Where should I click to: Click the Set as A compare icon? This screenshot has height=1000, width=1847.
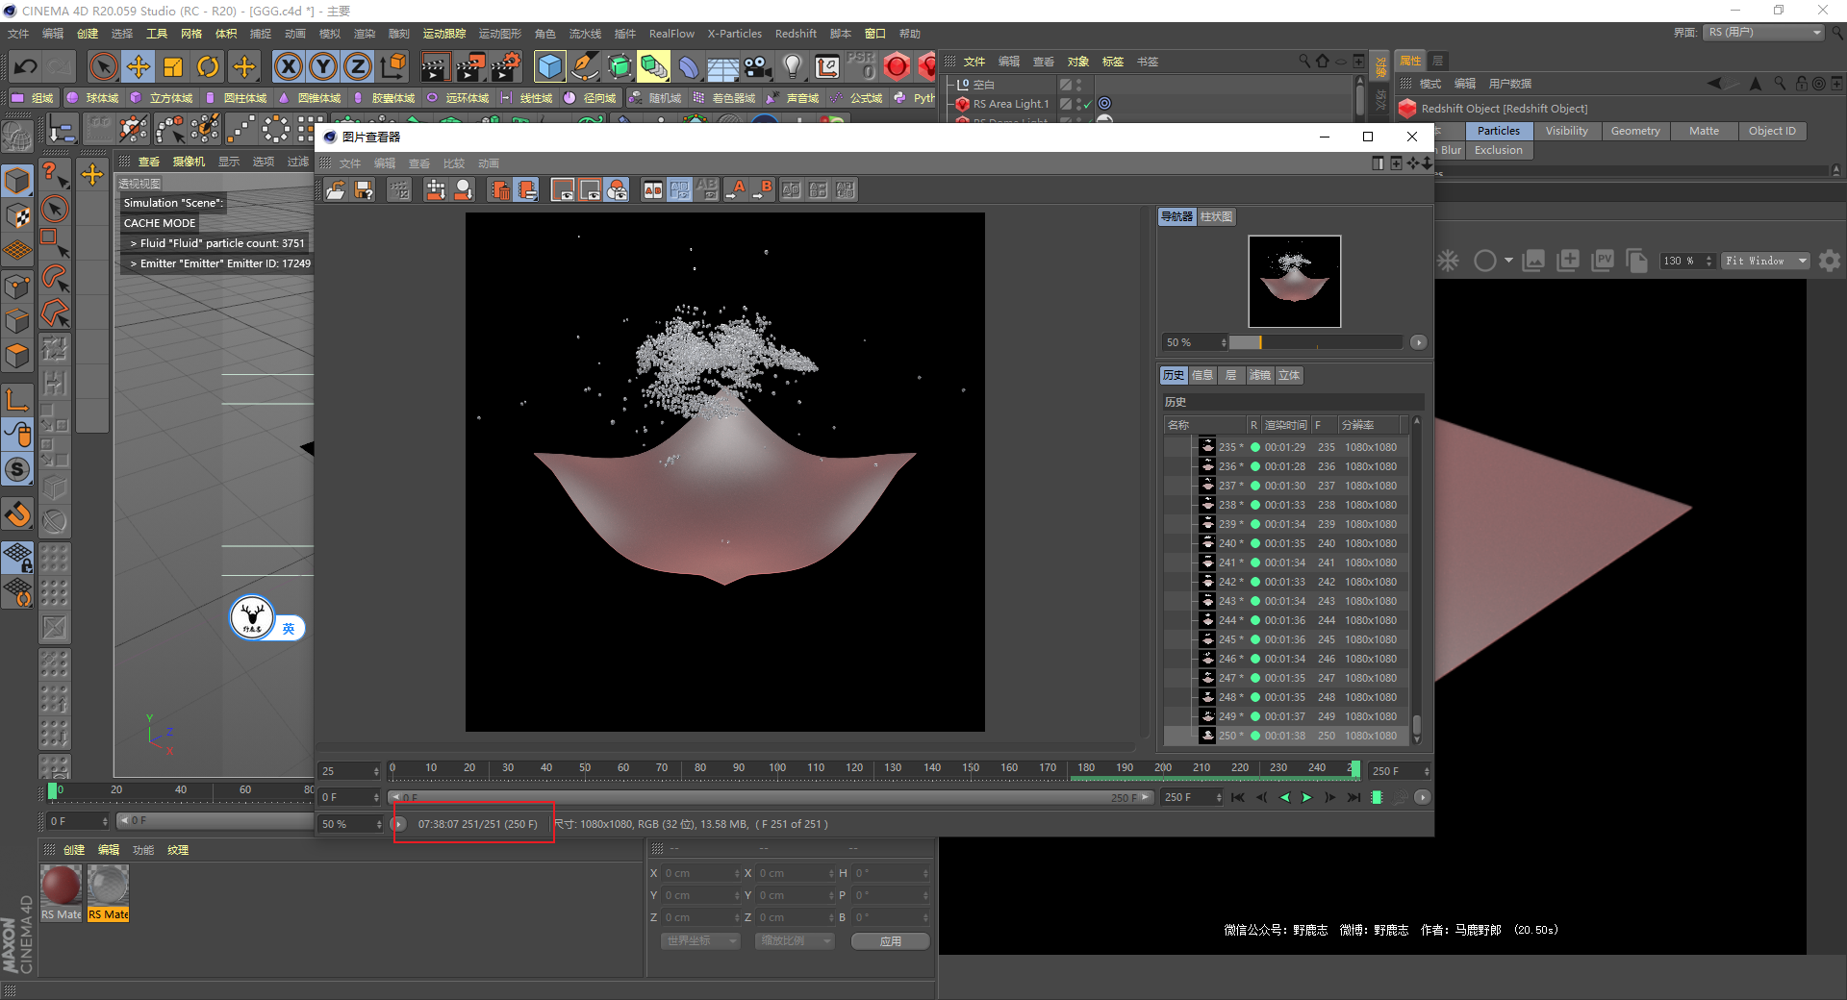pyautogui.click(x=735, y=189)
